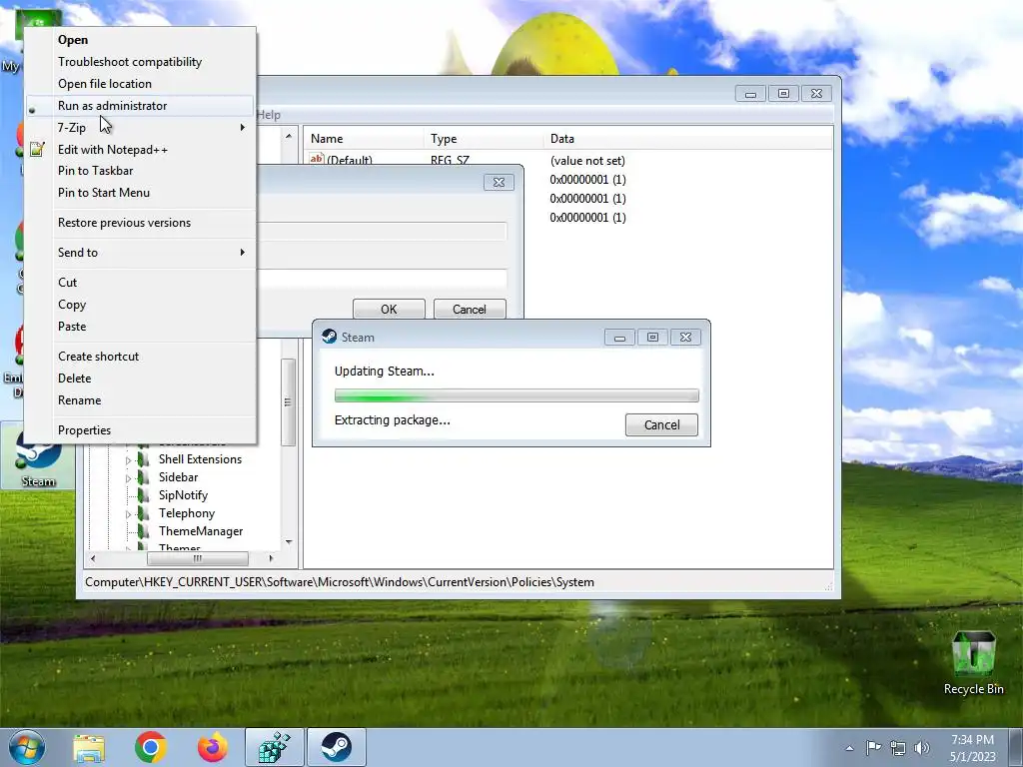Viewport: 1023px width, 767px height.
Task: Choose Create shortcut
Action: (x=140, y=357)
